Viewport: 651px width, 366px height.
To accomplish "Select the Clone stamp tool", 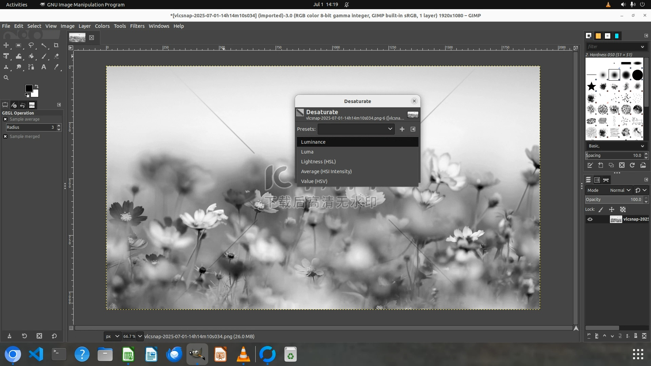I will (6, 67).
